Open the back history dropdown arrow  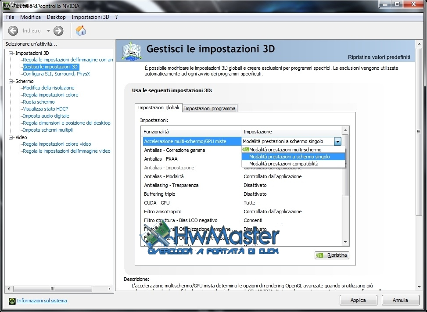tap(48, 31)
